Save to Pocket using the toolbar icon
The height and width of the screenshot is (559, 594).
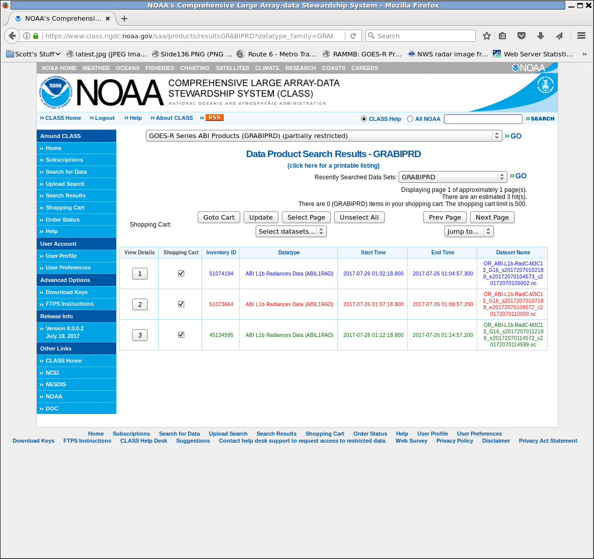[522, 36]
